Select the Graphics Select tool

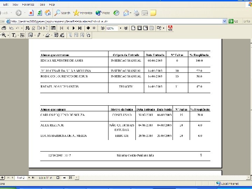tap(22, 35)
